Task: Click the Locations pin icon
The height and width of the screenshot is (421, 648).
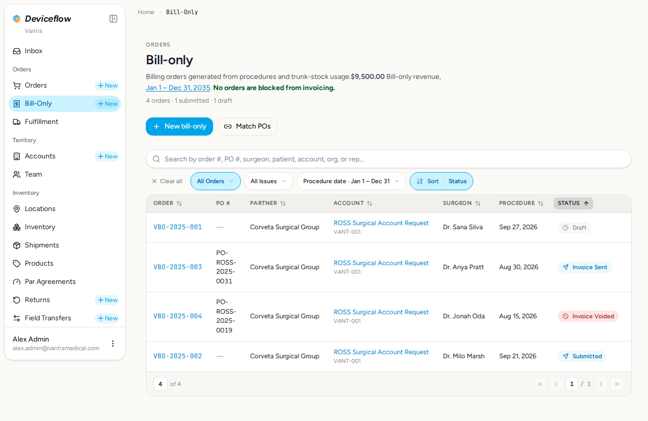Action: (17, 209)
